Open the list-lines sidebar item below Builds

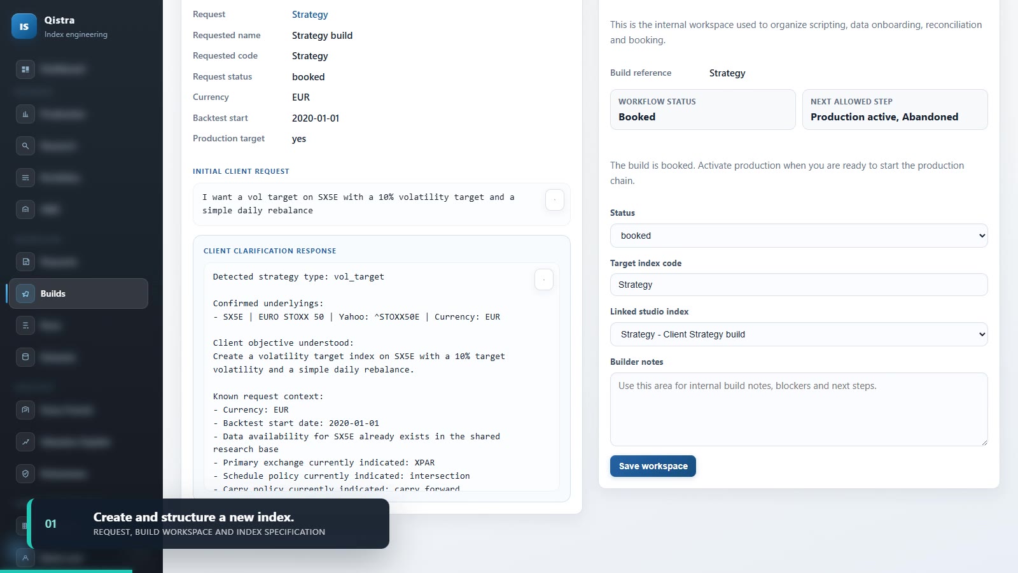click(x=25, y=325)
